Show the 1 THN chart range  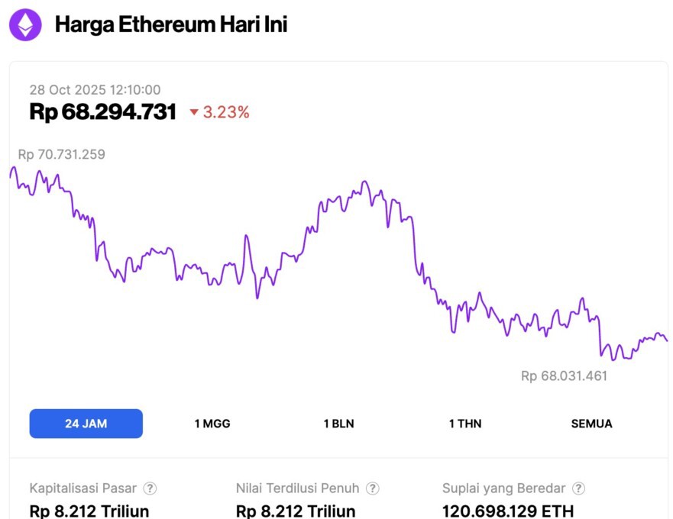(x=464, y=424)
